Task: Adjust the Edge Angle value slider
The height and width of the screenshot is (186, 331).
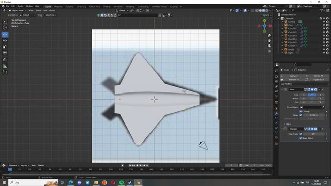Action: (x=314, y=134)
